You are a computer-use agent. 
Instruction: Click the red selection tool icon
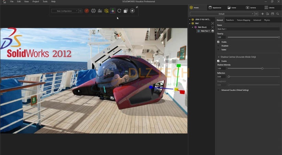click(87, 11)
